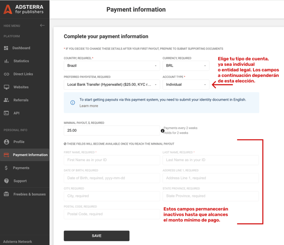The image size is (284, 245).
Task: Click the Freebies gift box icon
Action: pyautogui.click(x=6, y=194)
